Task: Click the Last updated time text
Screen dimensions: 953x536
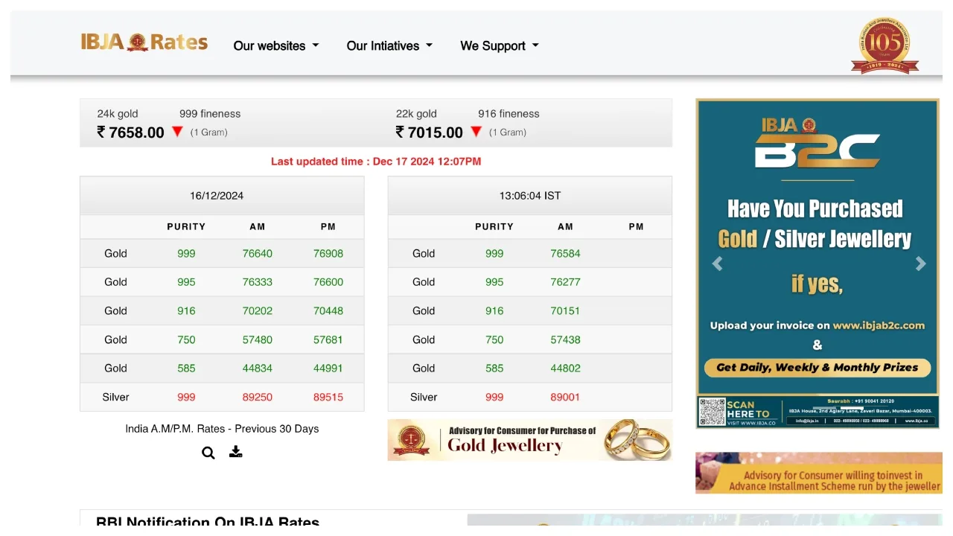Action: [376, 162]
